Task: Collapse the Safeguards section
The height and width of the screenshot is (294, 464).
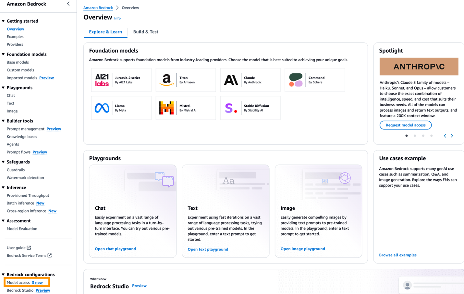Action: (x=3, y=162)
